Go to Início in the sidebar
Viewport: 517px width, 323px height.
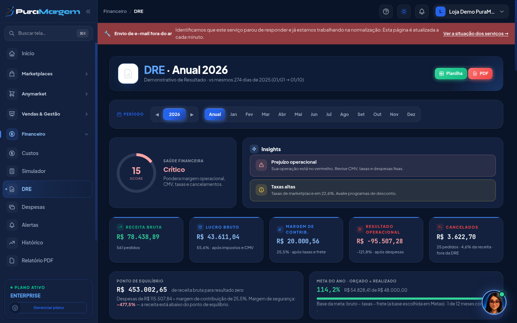coord(47,53)
